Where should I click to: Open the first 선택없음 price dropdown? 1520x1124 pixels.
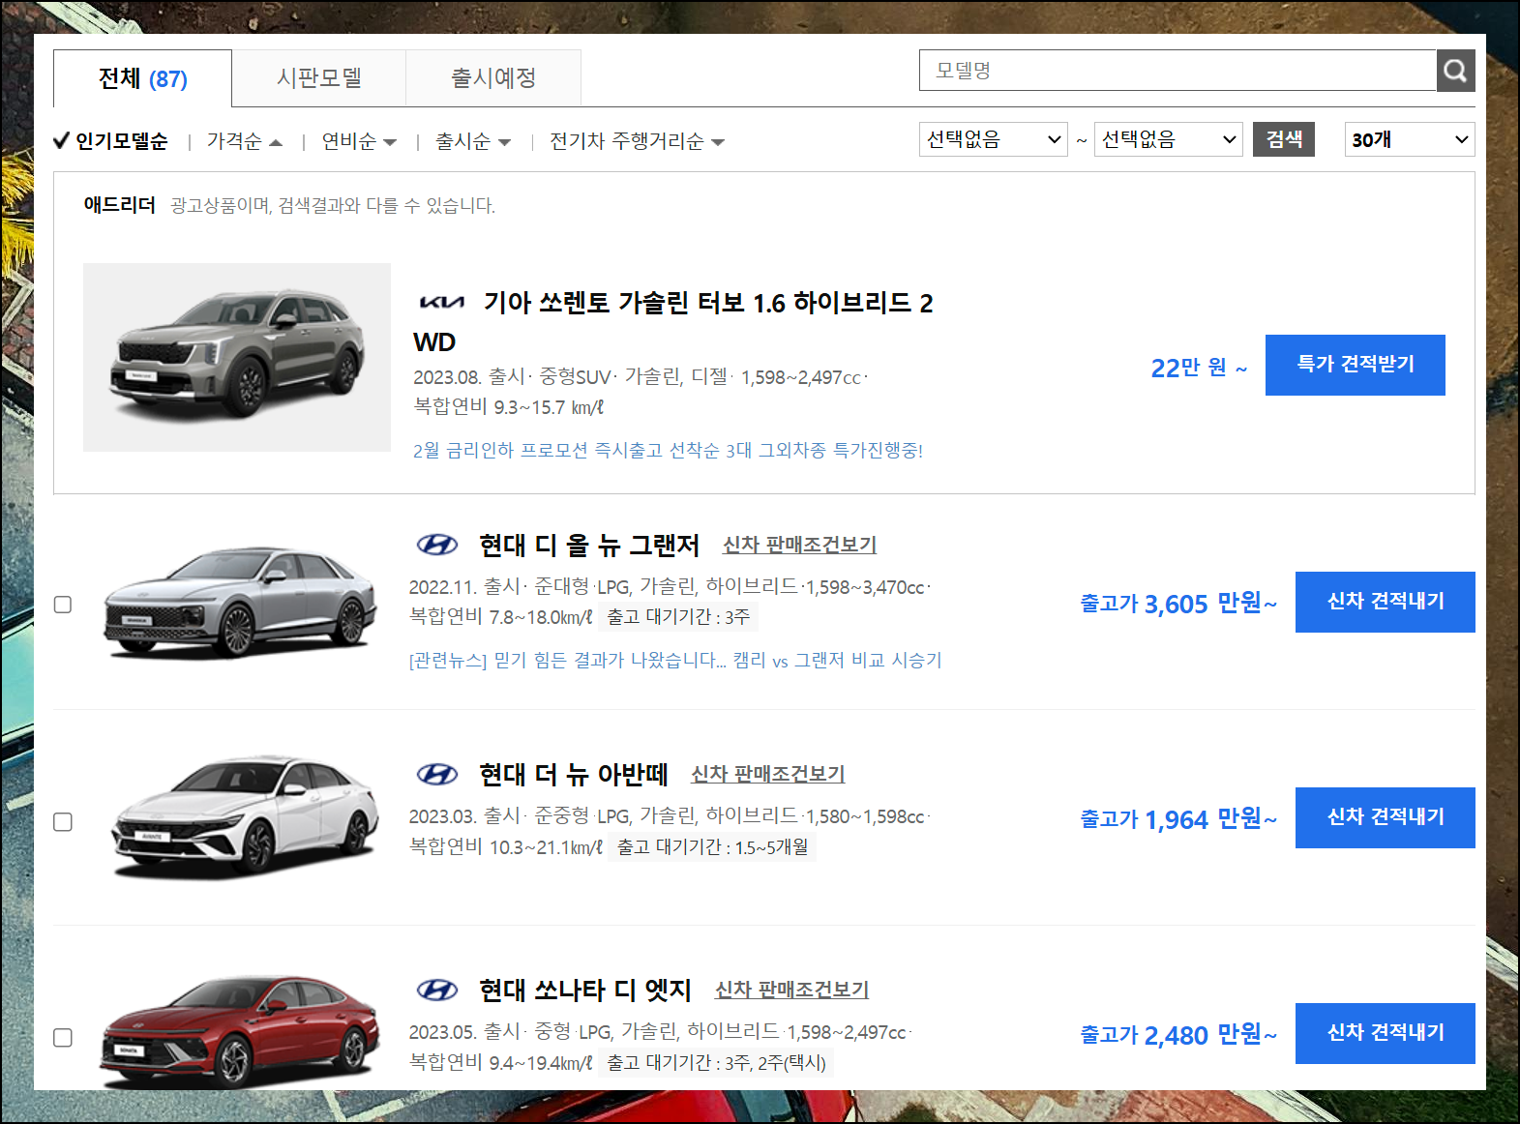tap(993, 139)
